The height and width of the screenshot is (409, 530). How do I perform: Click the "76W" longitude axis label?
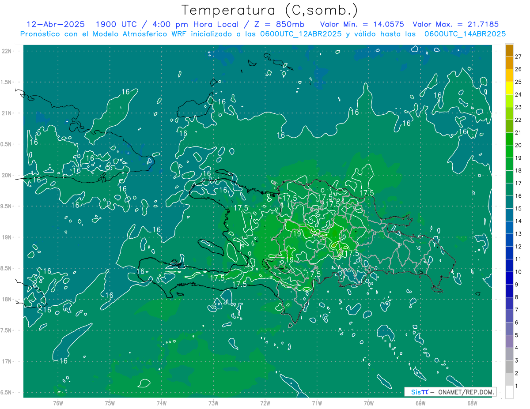click(58, 403)
